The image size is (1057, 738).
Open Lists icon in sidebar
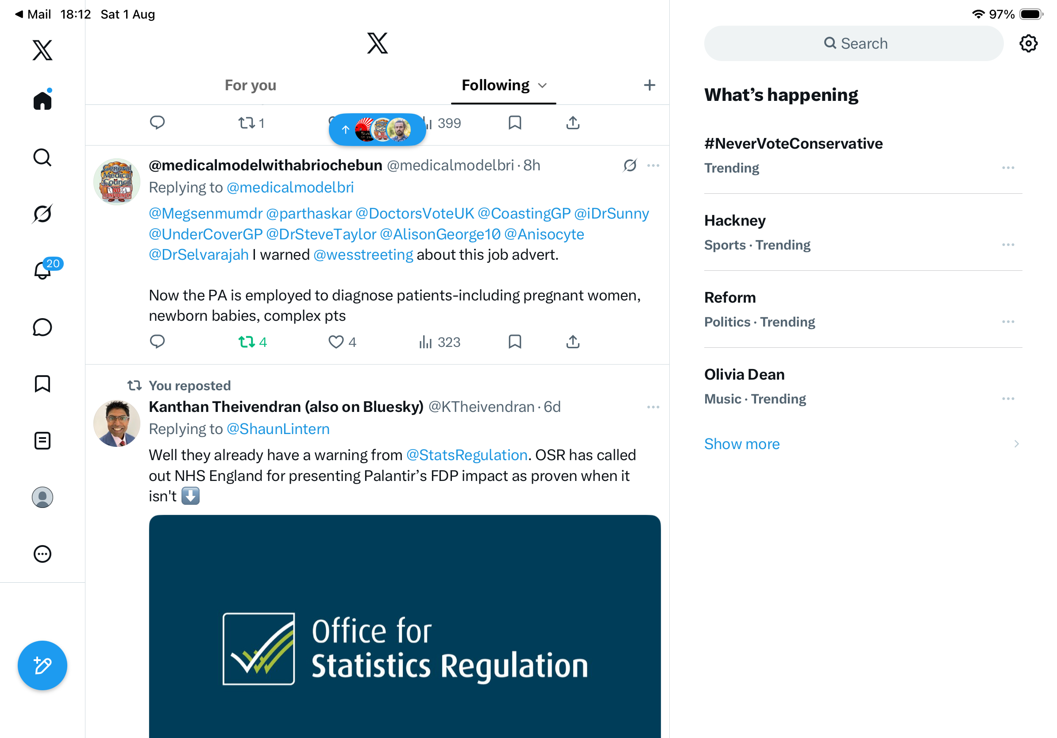[42, 440]
